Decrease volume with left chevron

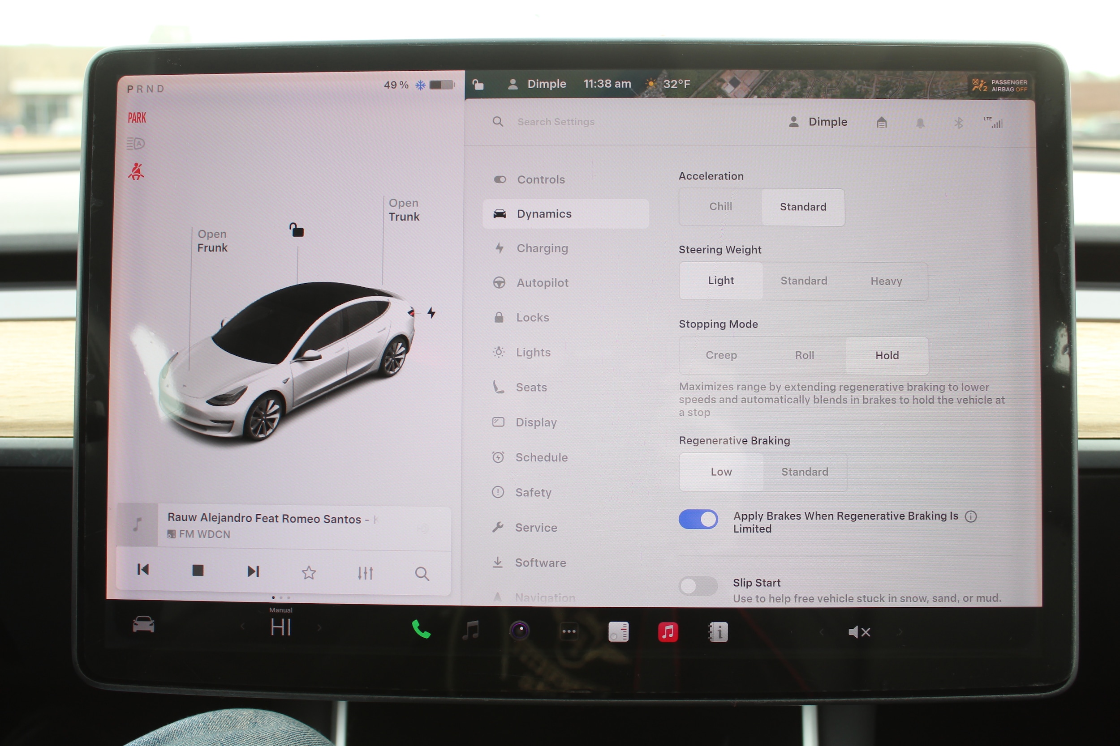coord(822,632)
